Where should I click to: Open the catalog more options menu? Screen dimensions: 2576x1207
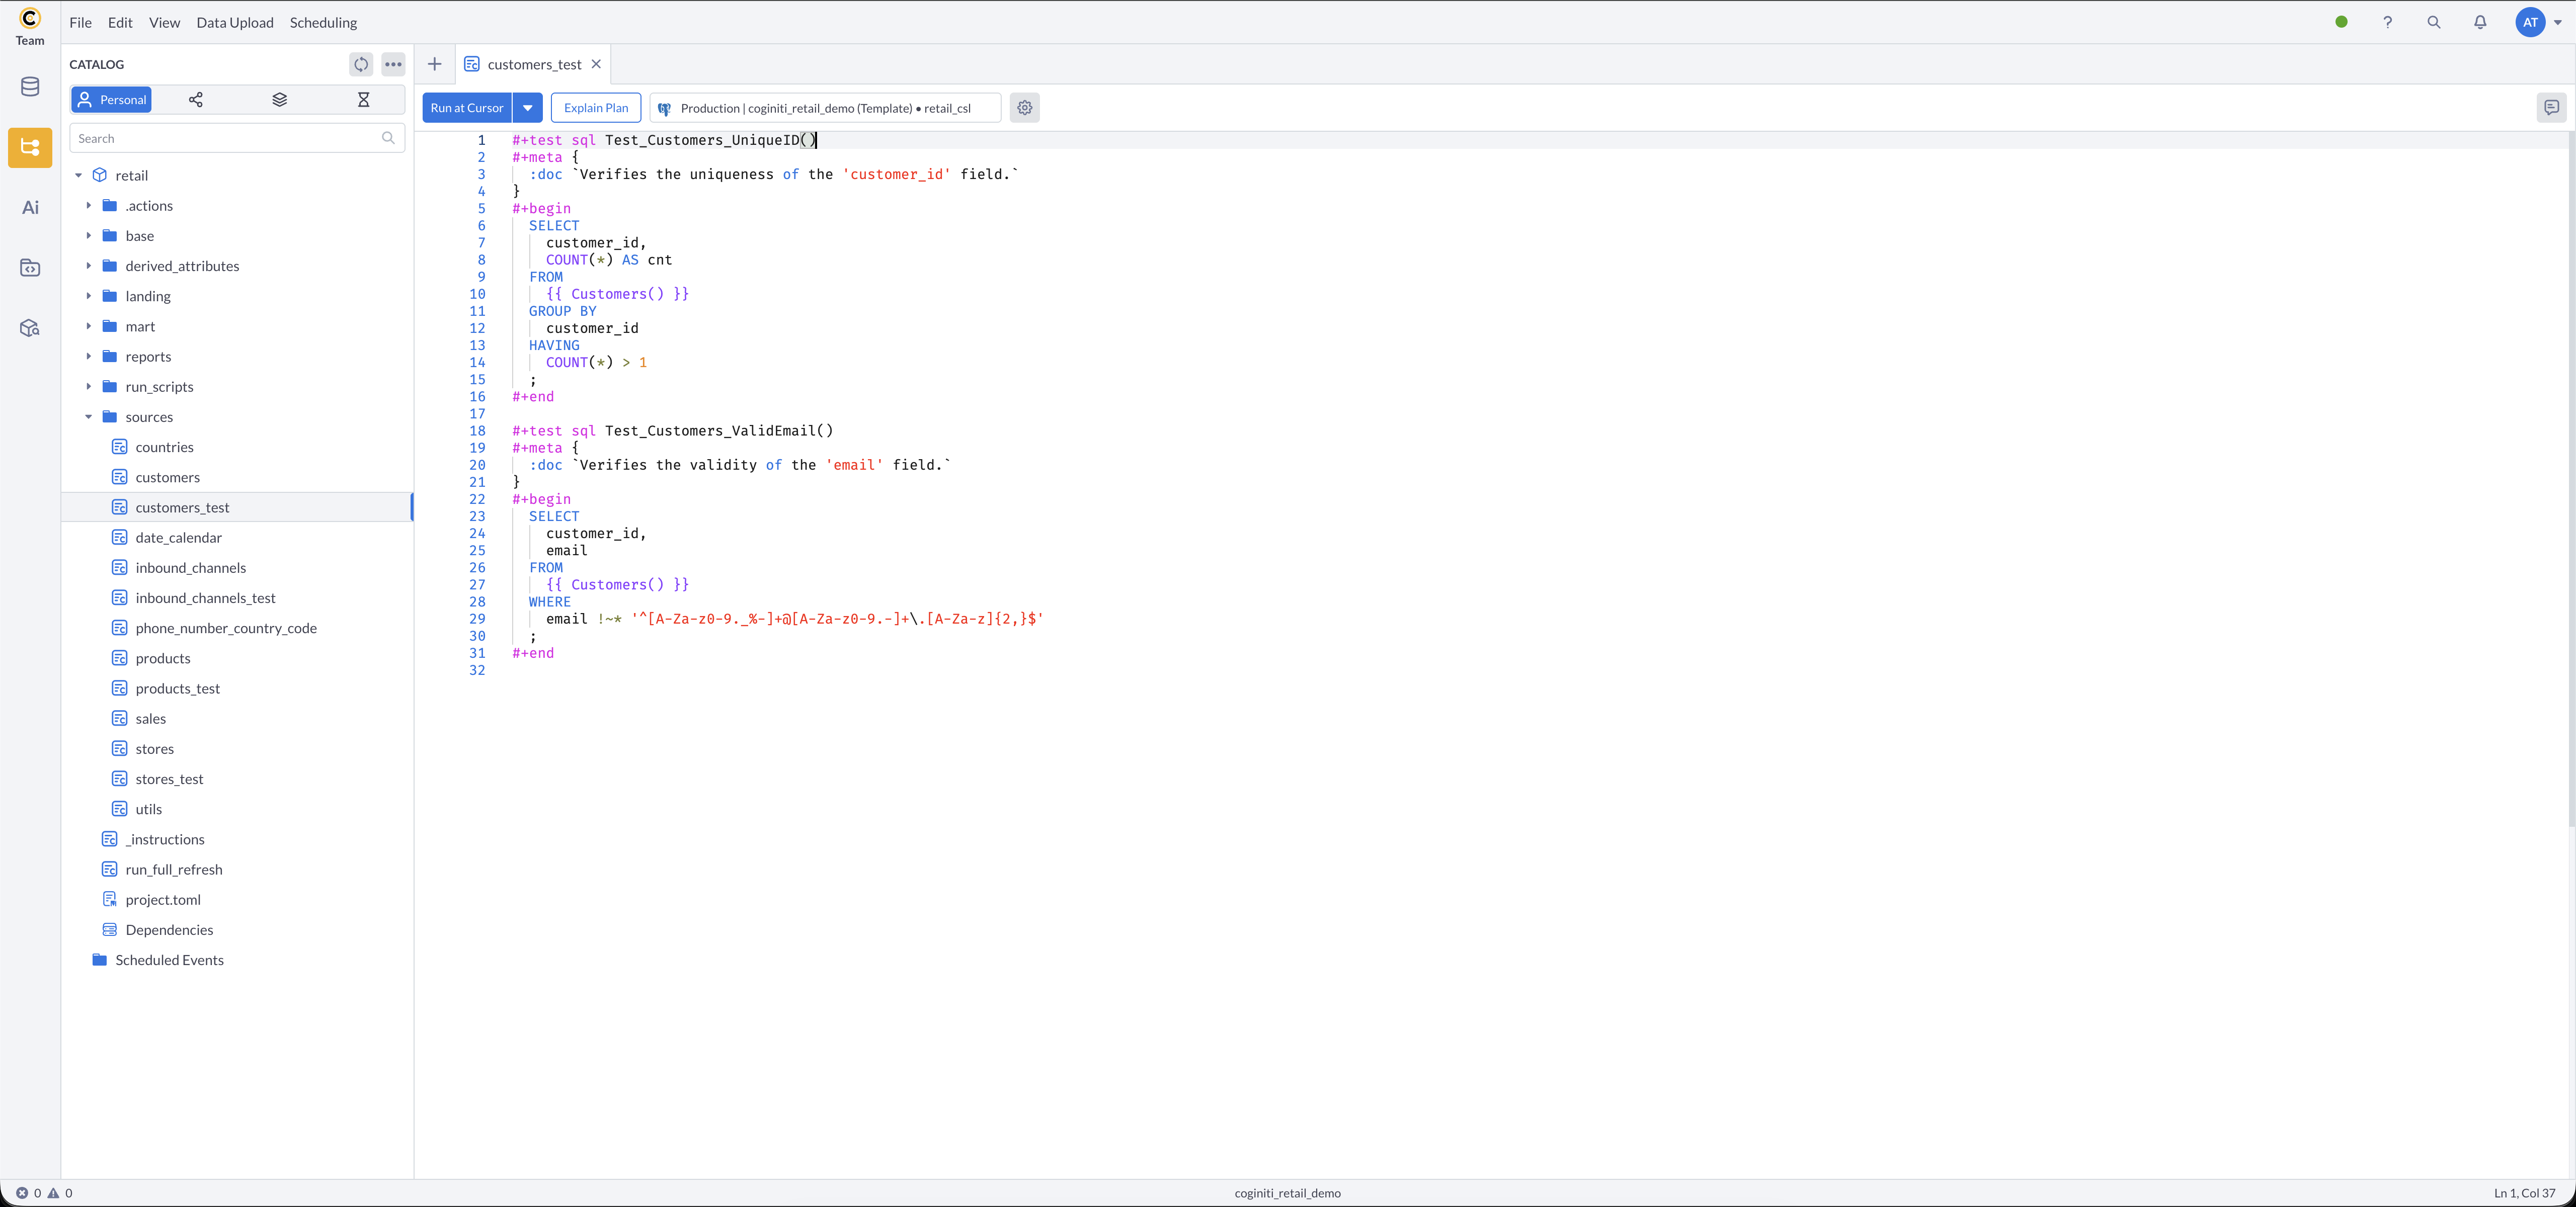[x=393, y=64]
